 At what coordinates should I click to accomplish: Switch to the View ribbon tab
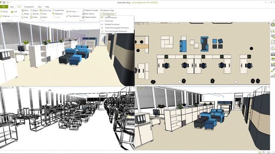tap(40, 7)
